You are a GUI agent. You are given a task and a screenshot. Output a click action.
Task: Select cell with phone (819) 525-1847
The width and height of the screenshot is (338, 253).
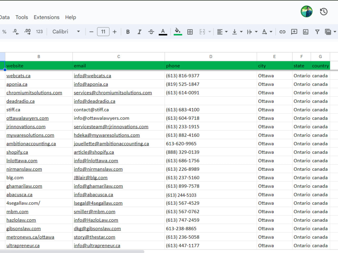point(211,84)
